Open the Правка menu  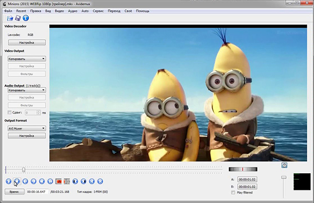click(x=36, y=11)
